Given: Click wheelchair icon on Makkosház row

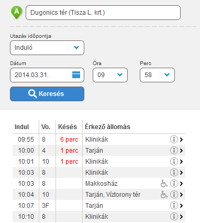Looking at the screenshot, I should point(164,184).
